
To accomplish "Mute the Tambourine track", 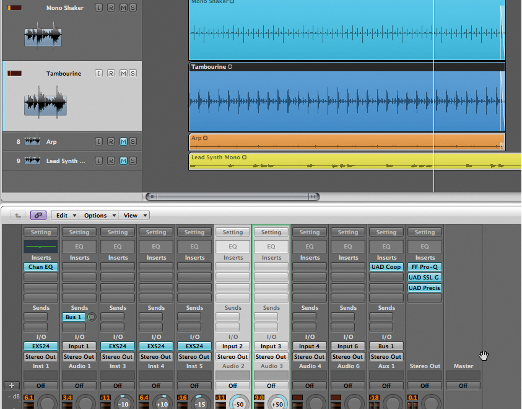I will pyautogui.click(x=123, y=73).
